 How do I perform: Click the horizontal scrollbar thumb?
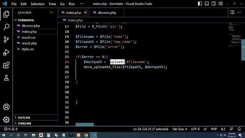click(85, 124)
